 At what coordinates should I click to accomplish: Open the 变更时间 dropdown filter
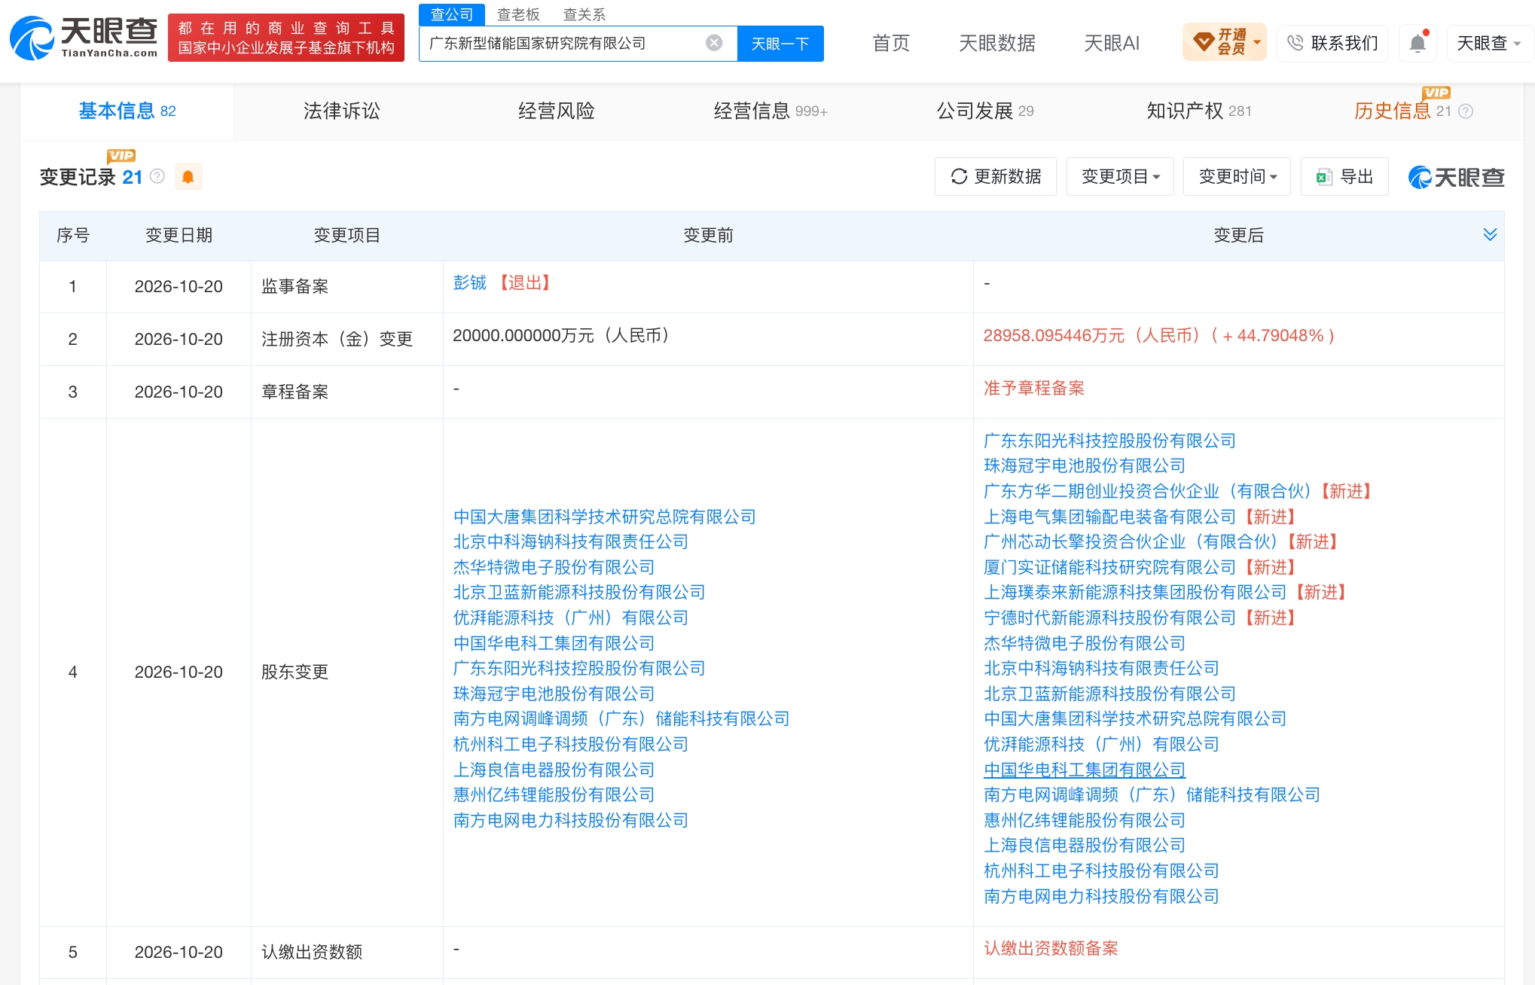(x=1237, y=176)
